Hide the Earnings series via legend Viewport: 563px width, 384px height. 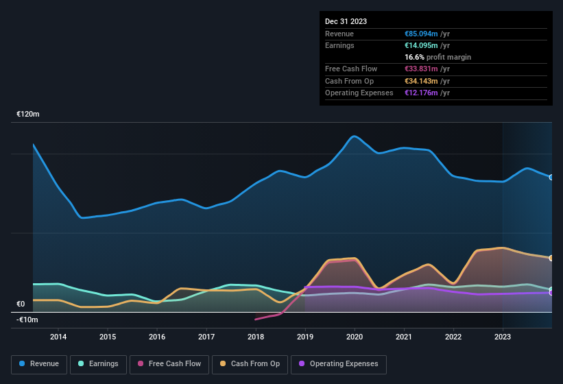[98, 363]
